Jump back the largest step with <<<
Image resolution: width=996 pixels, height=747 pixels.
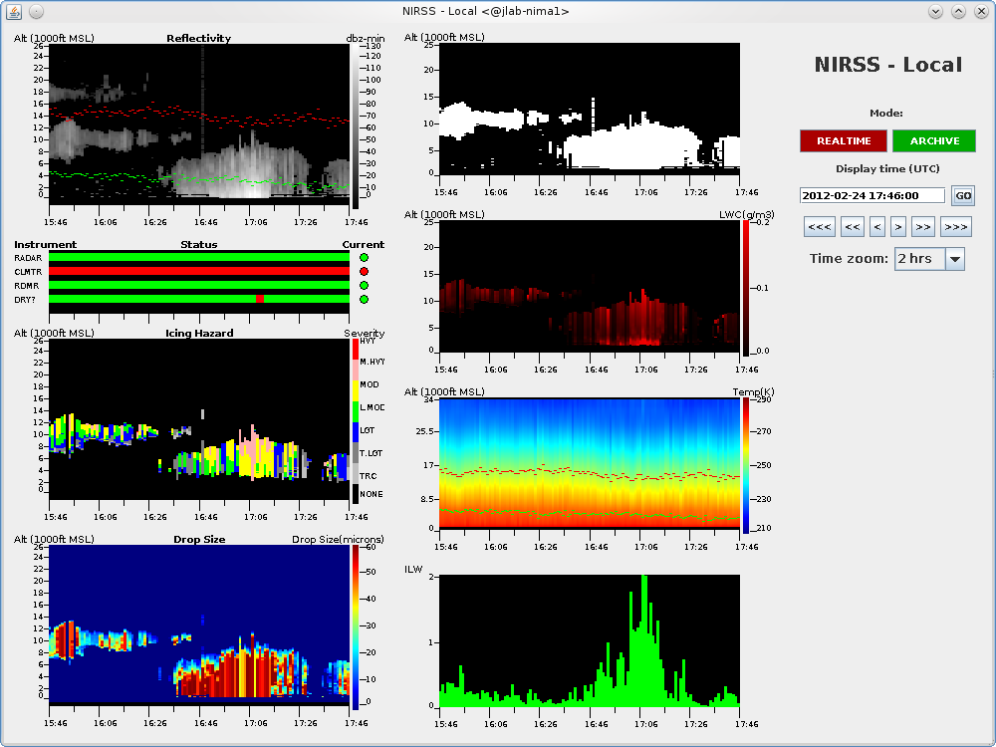tap(820, 227)
